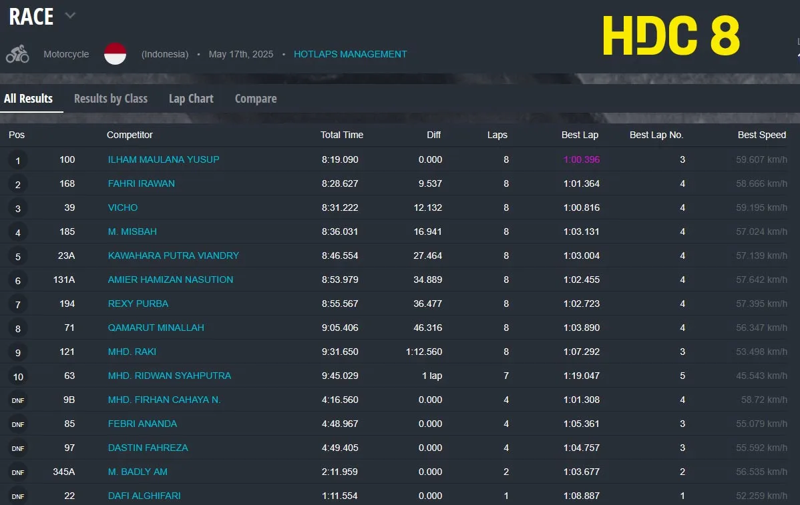The height and width of the screenshot is (505, 800).
Task: Switch to Results by Class tab
Action: [x=111, y=98]
